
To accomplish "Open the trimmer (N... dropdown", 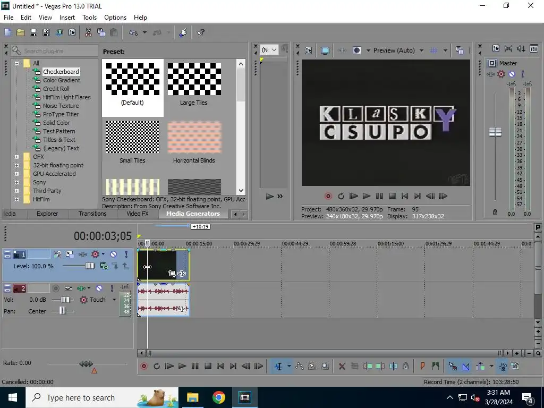I will click(269, 50).
